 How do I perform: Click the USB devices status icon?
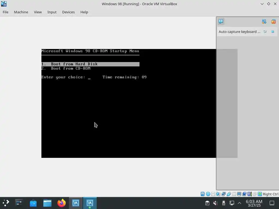coord(229,194)
